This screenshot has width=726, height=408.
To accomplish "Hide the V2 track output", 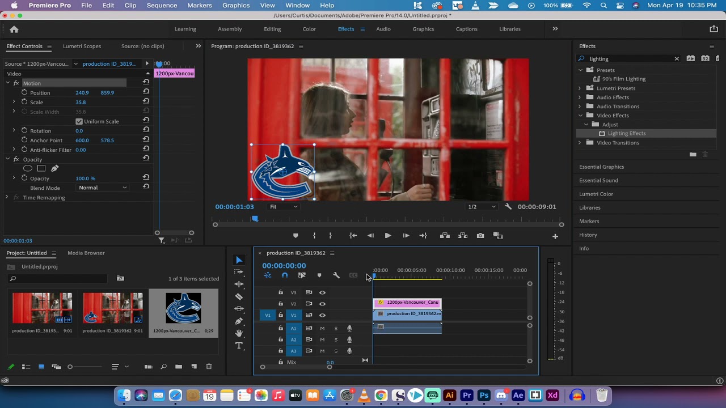I will (322, 304).
